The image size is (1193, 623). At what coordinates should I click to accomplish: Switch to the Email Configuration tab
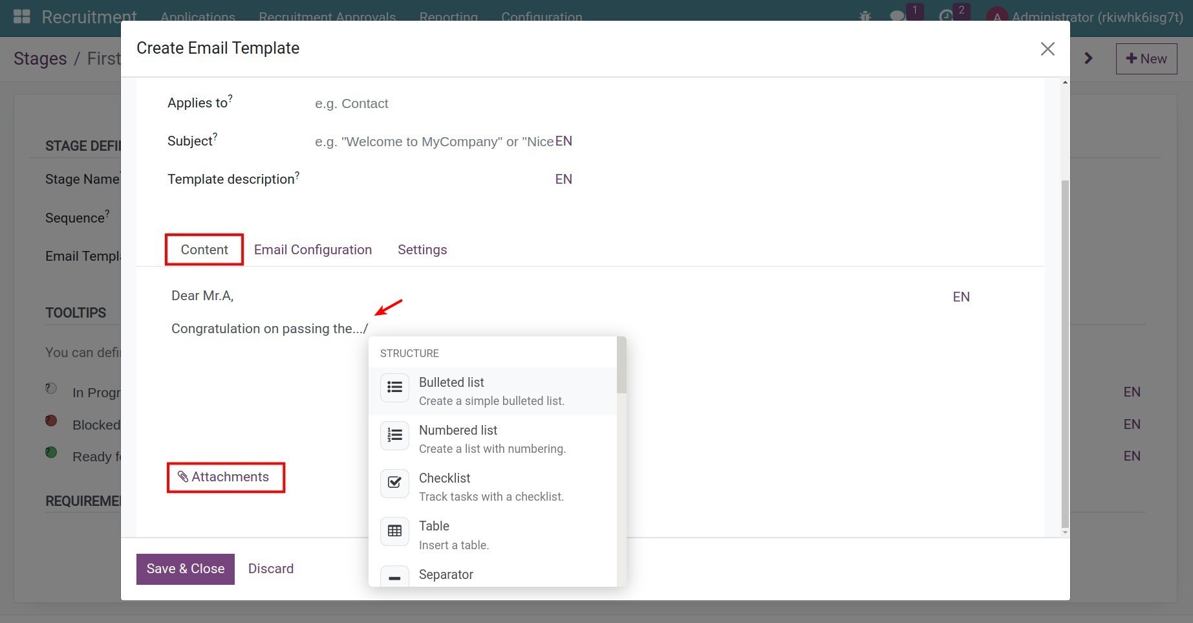click(x=313, y=249)
